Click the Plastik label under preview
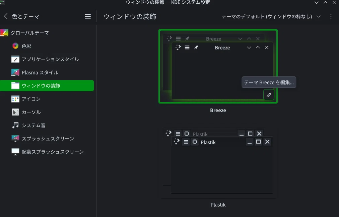The width and height of the screenshot is (339, 217). (218, 205)
